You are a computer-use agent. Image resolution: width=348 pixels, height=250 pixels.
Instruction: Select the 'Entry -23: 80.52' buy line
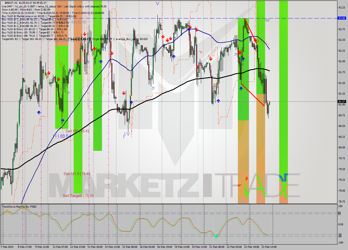coord(34,29)
